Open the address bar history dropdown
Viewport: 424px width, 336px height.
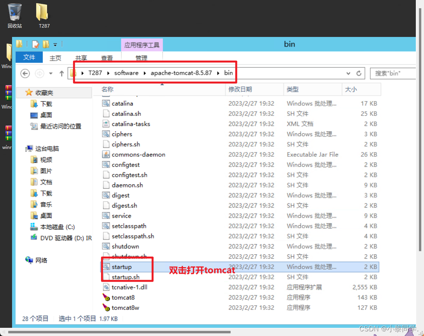(x=348, y=73)
